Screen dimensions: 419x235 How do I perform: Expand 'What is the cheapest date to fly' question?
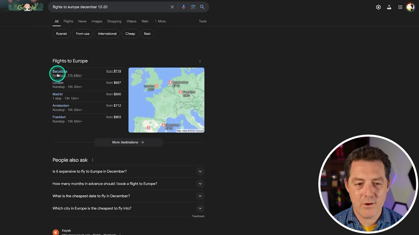[128, 196]
